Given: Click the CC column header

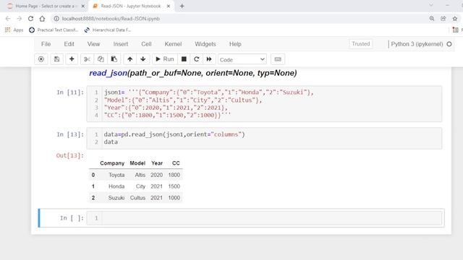Looking at the screenshot, I should pyautogui.click(x=176, y=163).
